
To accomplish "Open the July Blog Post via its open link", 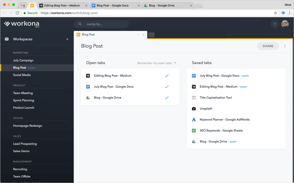I will click(x=245, y=75).
